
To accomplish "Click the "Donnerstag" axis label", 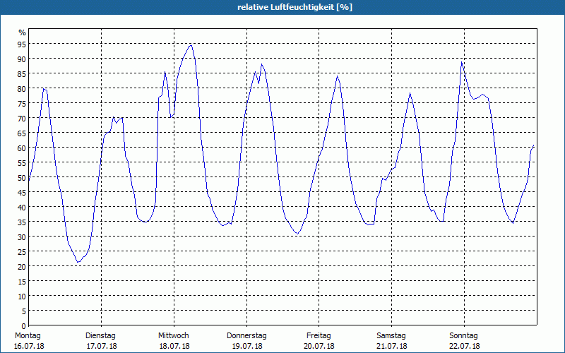I will 246,335.
